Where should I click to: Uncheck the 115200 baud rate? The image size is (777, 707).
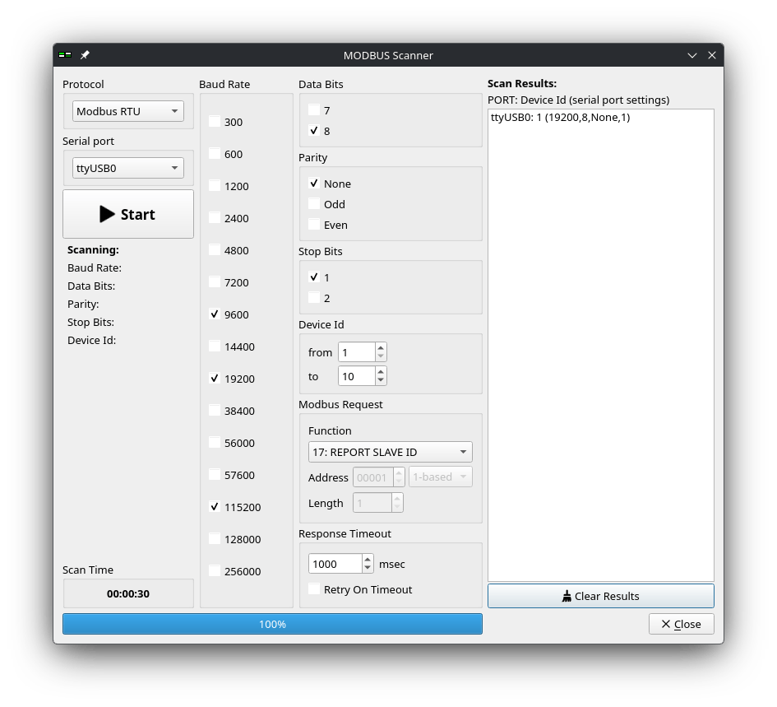[x=215, y=507]
